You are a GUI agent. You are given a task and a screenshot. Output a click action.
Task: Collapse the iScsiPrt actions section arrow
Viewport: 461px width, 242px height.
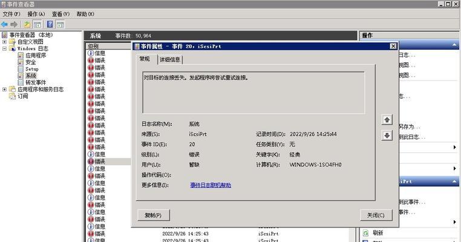pos(454,181)
